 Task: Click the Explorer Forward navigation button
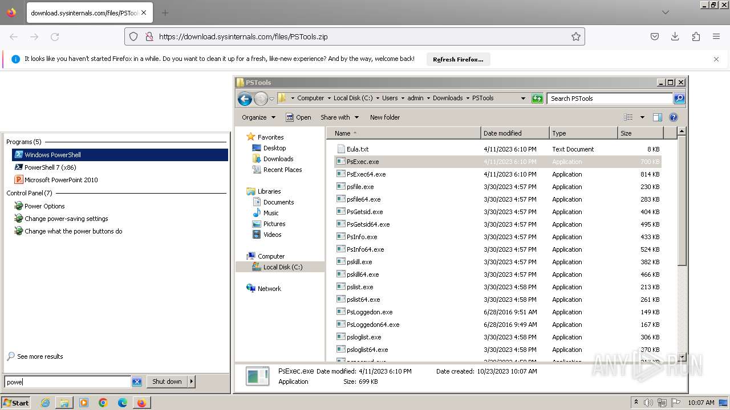(261, 99)
